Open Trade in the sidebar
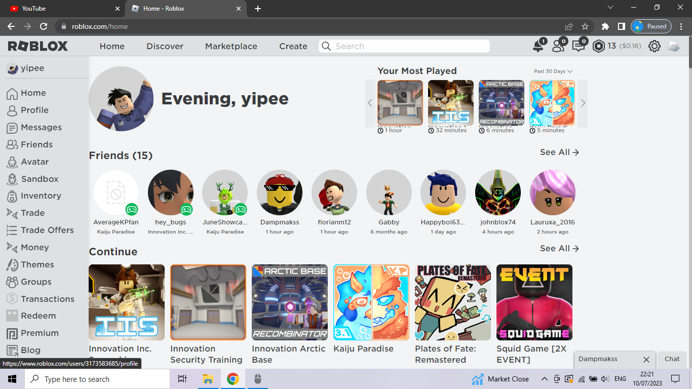Image resolution: width=692 pixels, height=389 pixels. point(32,213)
